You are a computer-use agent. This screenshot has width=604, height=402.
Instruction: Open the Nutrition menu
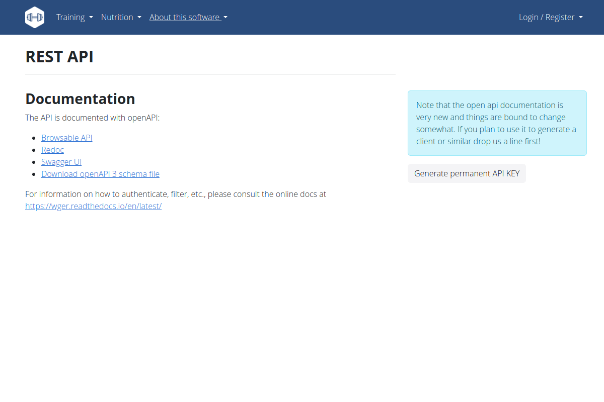pyautogui.click(x=121, y=17)
